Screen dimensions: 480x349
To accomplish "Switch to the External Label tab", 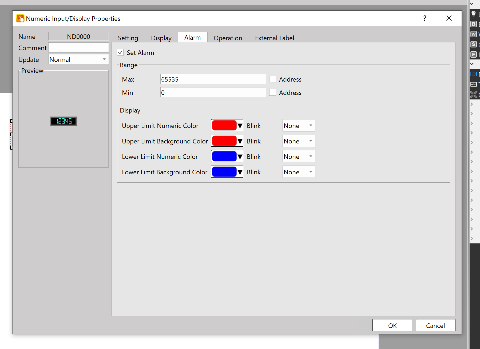I will (x=274, y=38).
